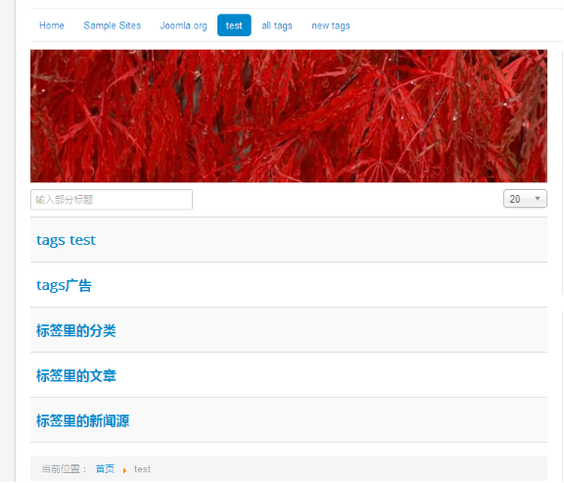Click the 首页 breadcrumb link

point(105,469)
